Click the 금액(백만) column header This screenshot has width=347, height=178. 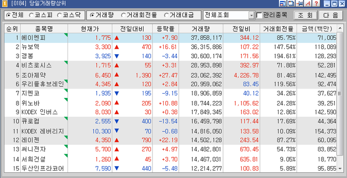pyautogui.click(x=316, y=29)
